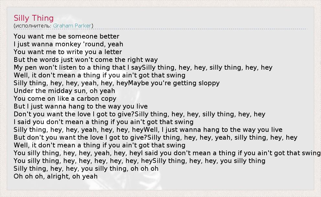This screenshot has height=197, width=321.
Task: Click the line "Under the midday sun, oh yeah"
Action: click(x=64, y=91)
